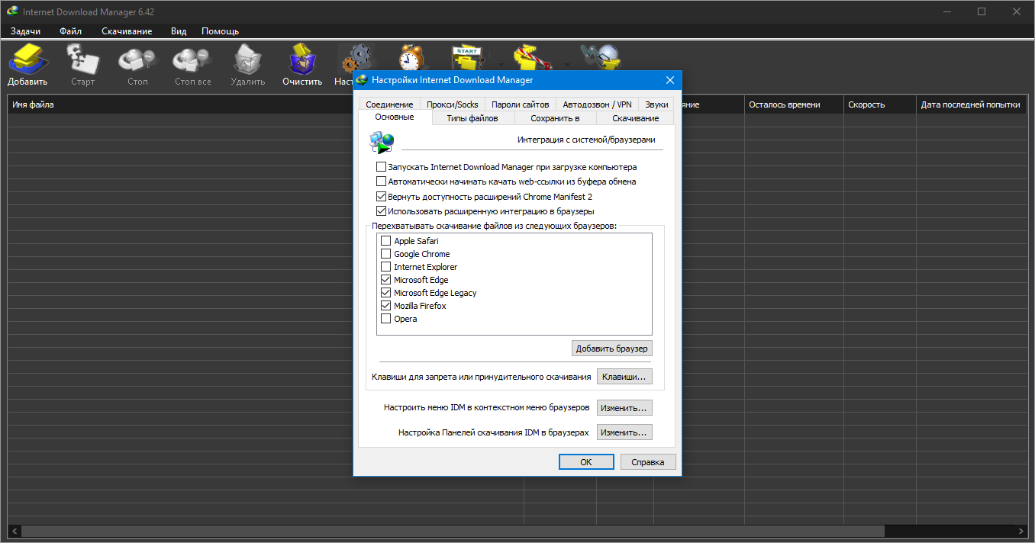Image resolution: width=1035 pixels, height=543 pixels.
Task: Uncheck the Microsoft Edge browser box
Action: (385, 280)
